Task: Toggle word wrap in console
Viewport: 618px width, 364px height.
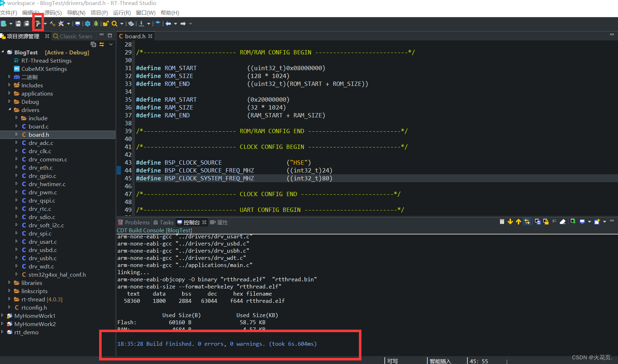Action: tap(554, 221)
